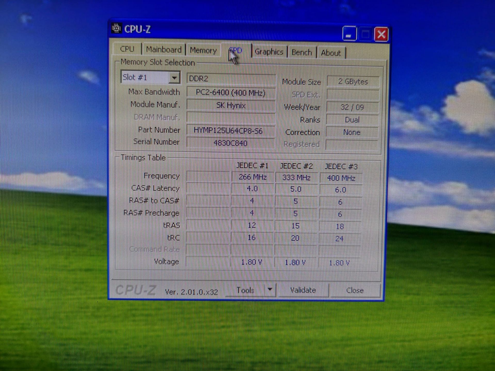The height and width of the screenshot is (371, 495).
Task: Switch to the Graphics tab
Action: pos(269,52)
